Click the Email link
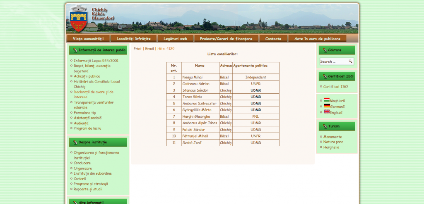This screenshot has width=424, height=204. (149, 49)
